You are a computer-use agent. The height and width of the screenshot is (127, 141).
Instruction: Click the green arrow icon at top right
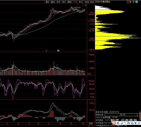pos(134,2)
